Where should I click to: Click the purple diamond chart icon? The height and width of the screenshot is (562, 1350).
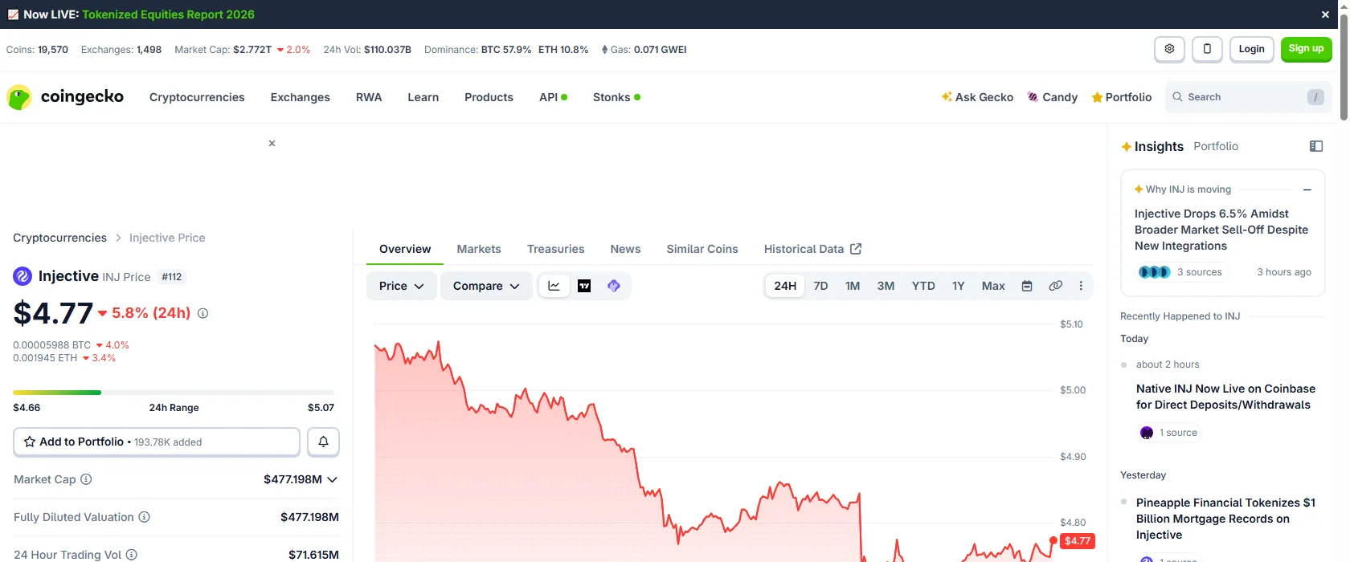[614, 286]
